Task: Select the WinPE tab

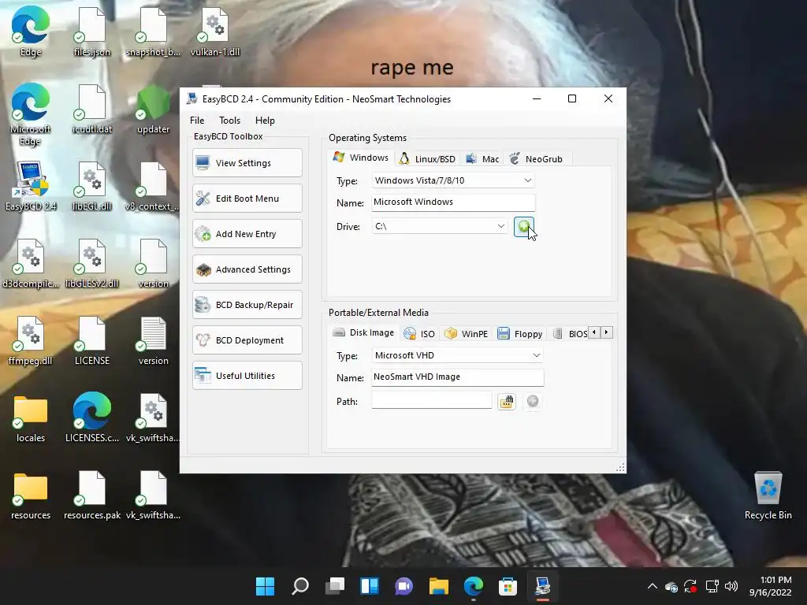Action: [466, 334]
